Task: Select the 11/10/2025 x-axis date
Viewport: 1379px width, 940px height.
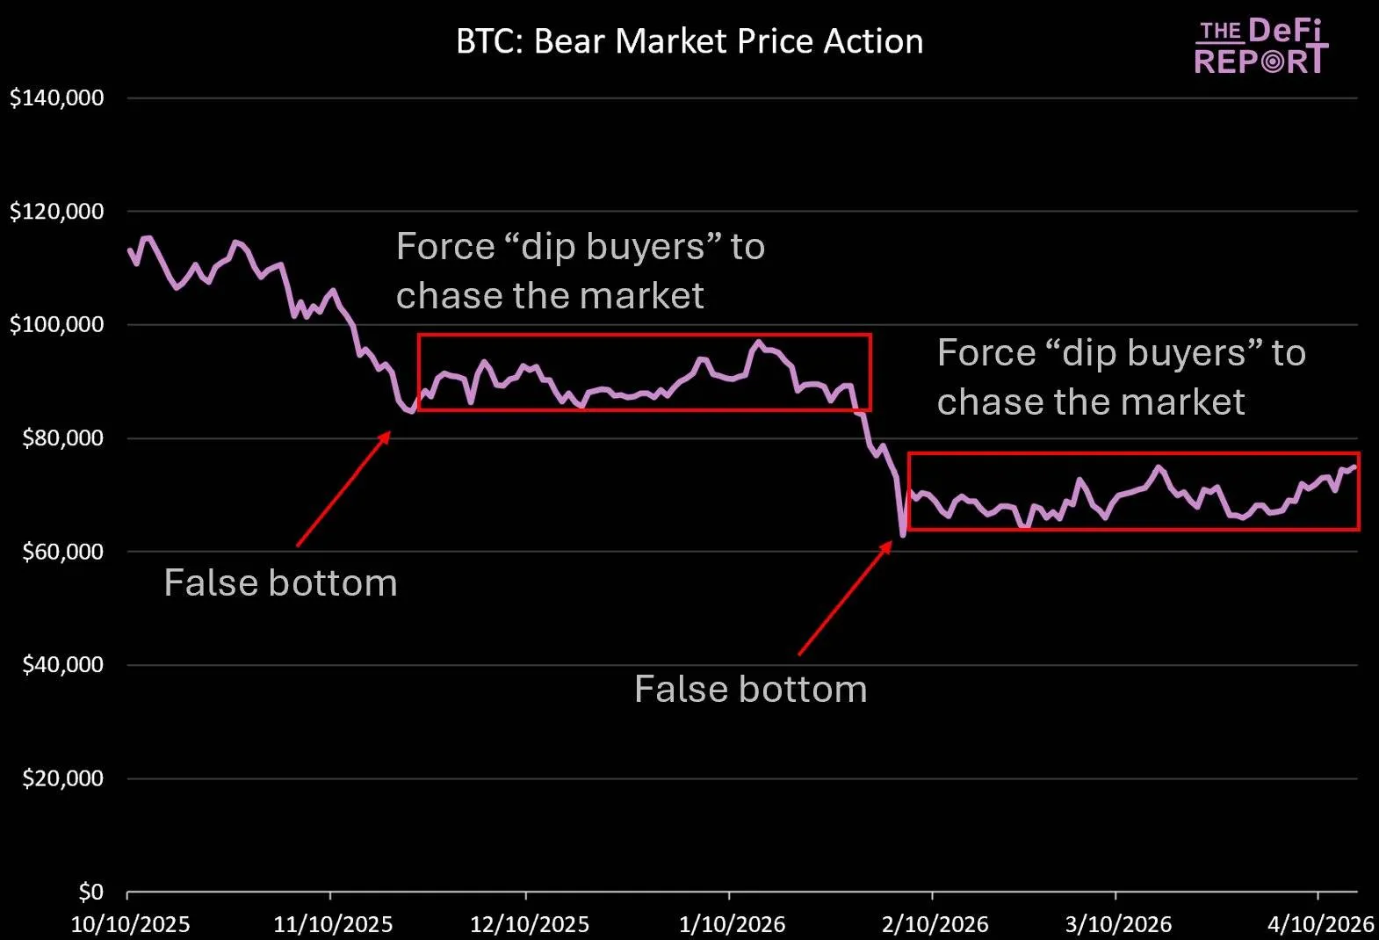Action: click(x=333, y=924)
